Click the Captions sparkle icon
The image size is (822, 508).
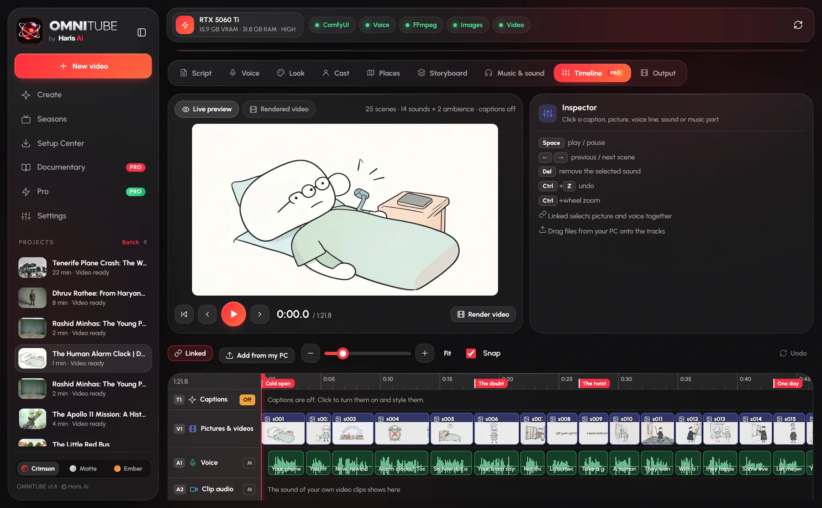[192, 399]
